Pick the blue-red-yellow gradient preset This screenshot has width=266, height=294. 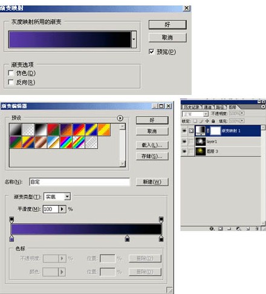pyautogui.click(x=79, y=129)
